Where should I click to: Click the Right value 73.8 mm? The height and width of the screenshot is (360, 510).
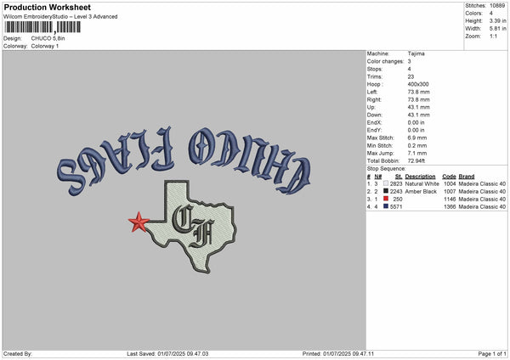coord(418,99)
